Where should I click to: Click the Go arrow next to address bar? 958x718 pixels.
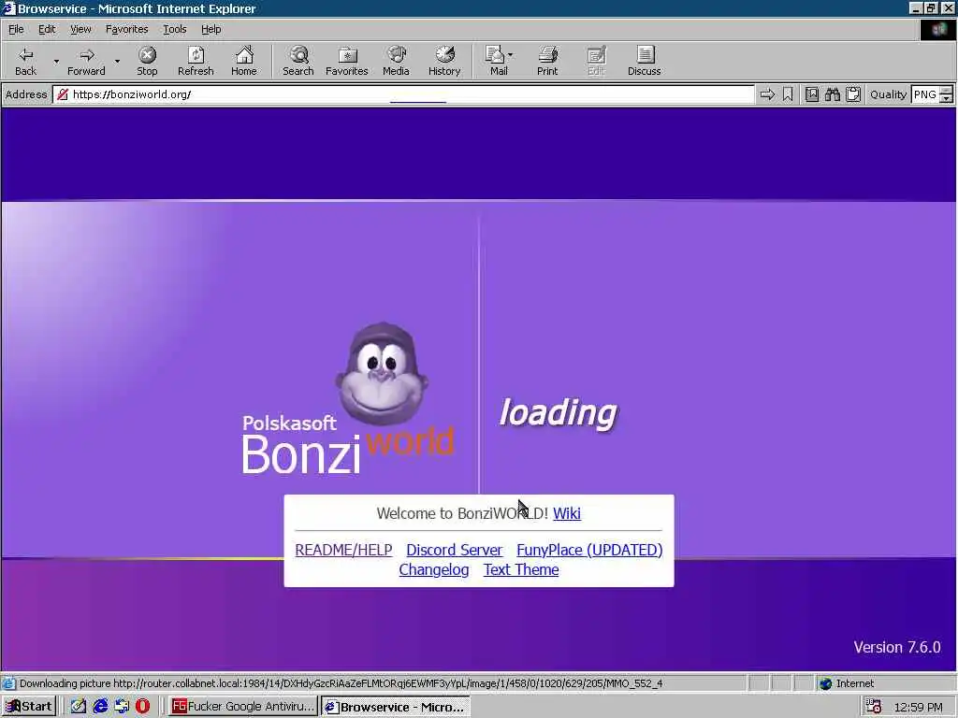pos(767,94)
